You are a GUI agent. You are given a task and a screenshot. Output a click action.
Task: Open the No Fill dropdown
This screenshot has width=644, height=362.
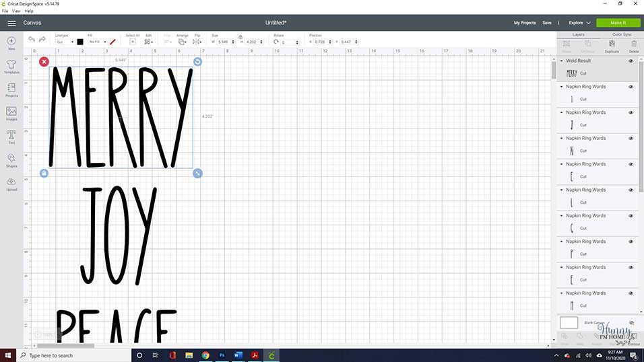(98, 42)
